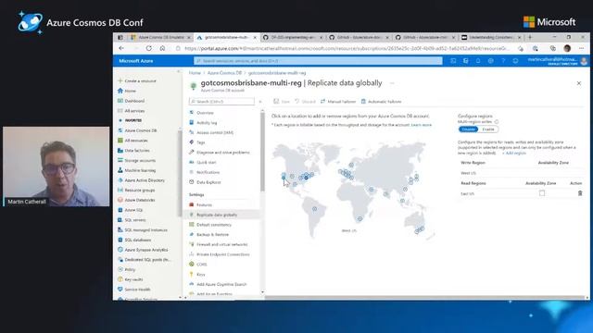The height and width of the screenshot is (333, 593).
Task: Open Backup & Restore setting
Action: (208, 234)
